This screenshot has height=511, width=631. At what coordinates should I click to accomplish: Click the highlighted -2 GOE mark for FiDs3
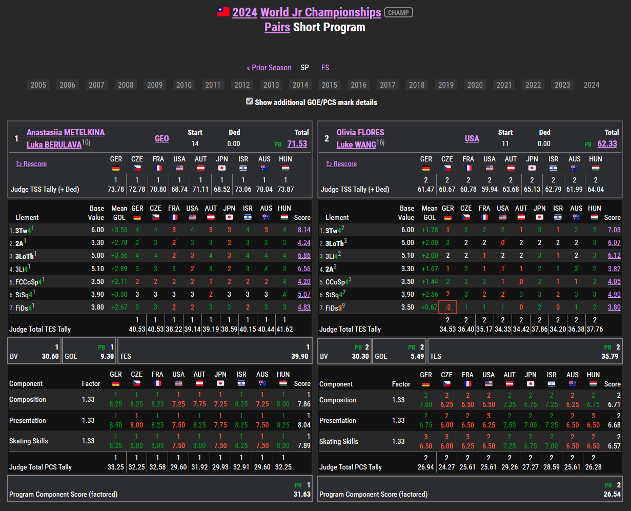447,308
